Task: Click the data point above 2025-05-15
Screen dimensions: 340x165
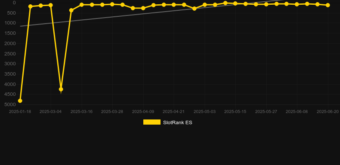Action: pyautogui.click(x=235, y=3)
